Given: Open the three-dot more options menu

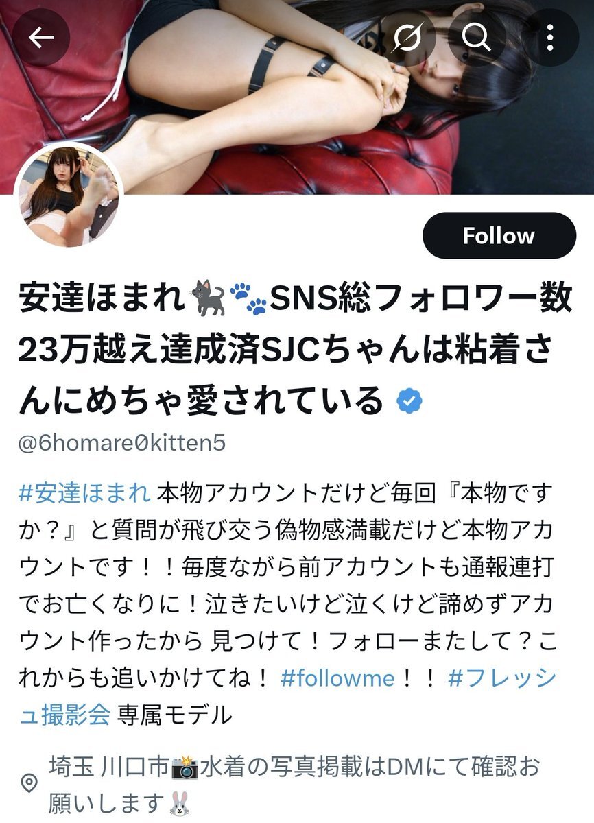Looking at the screenshot, I should coord(550,37).
